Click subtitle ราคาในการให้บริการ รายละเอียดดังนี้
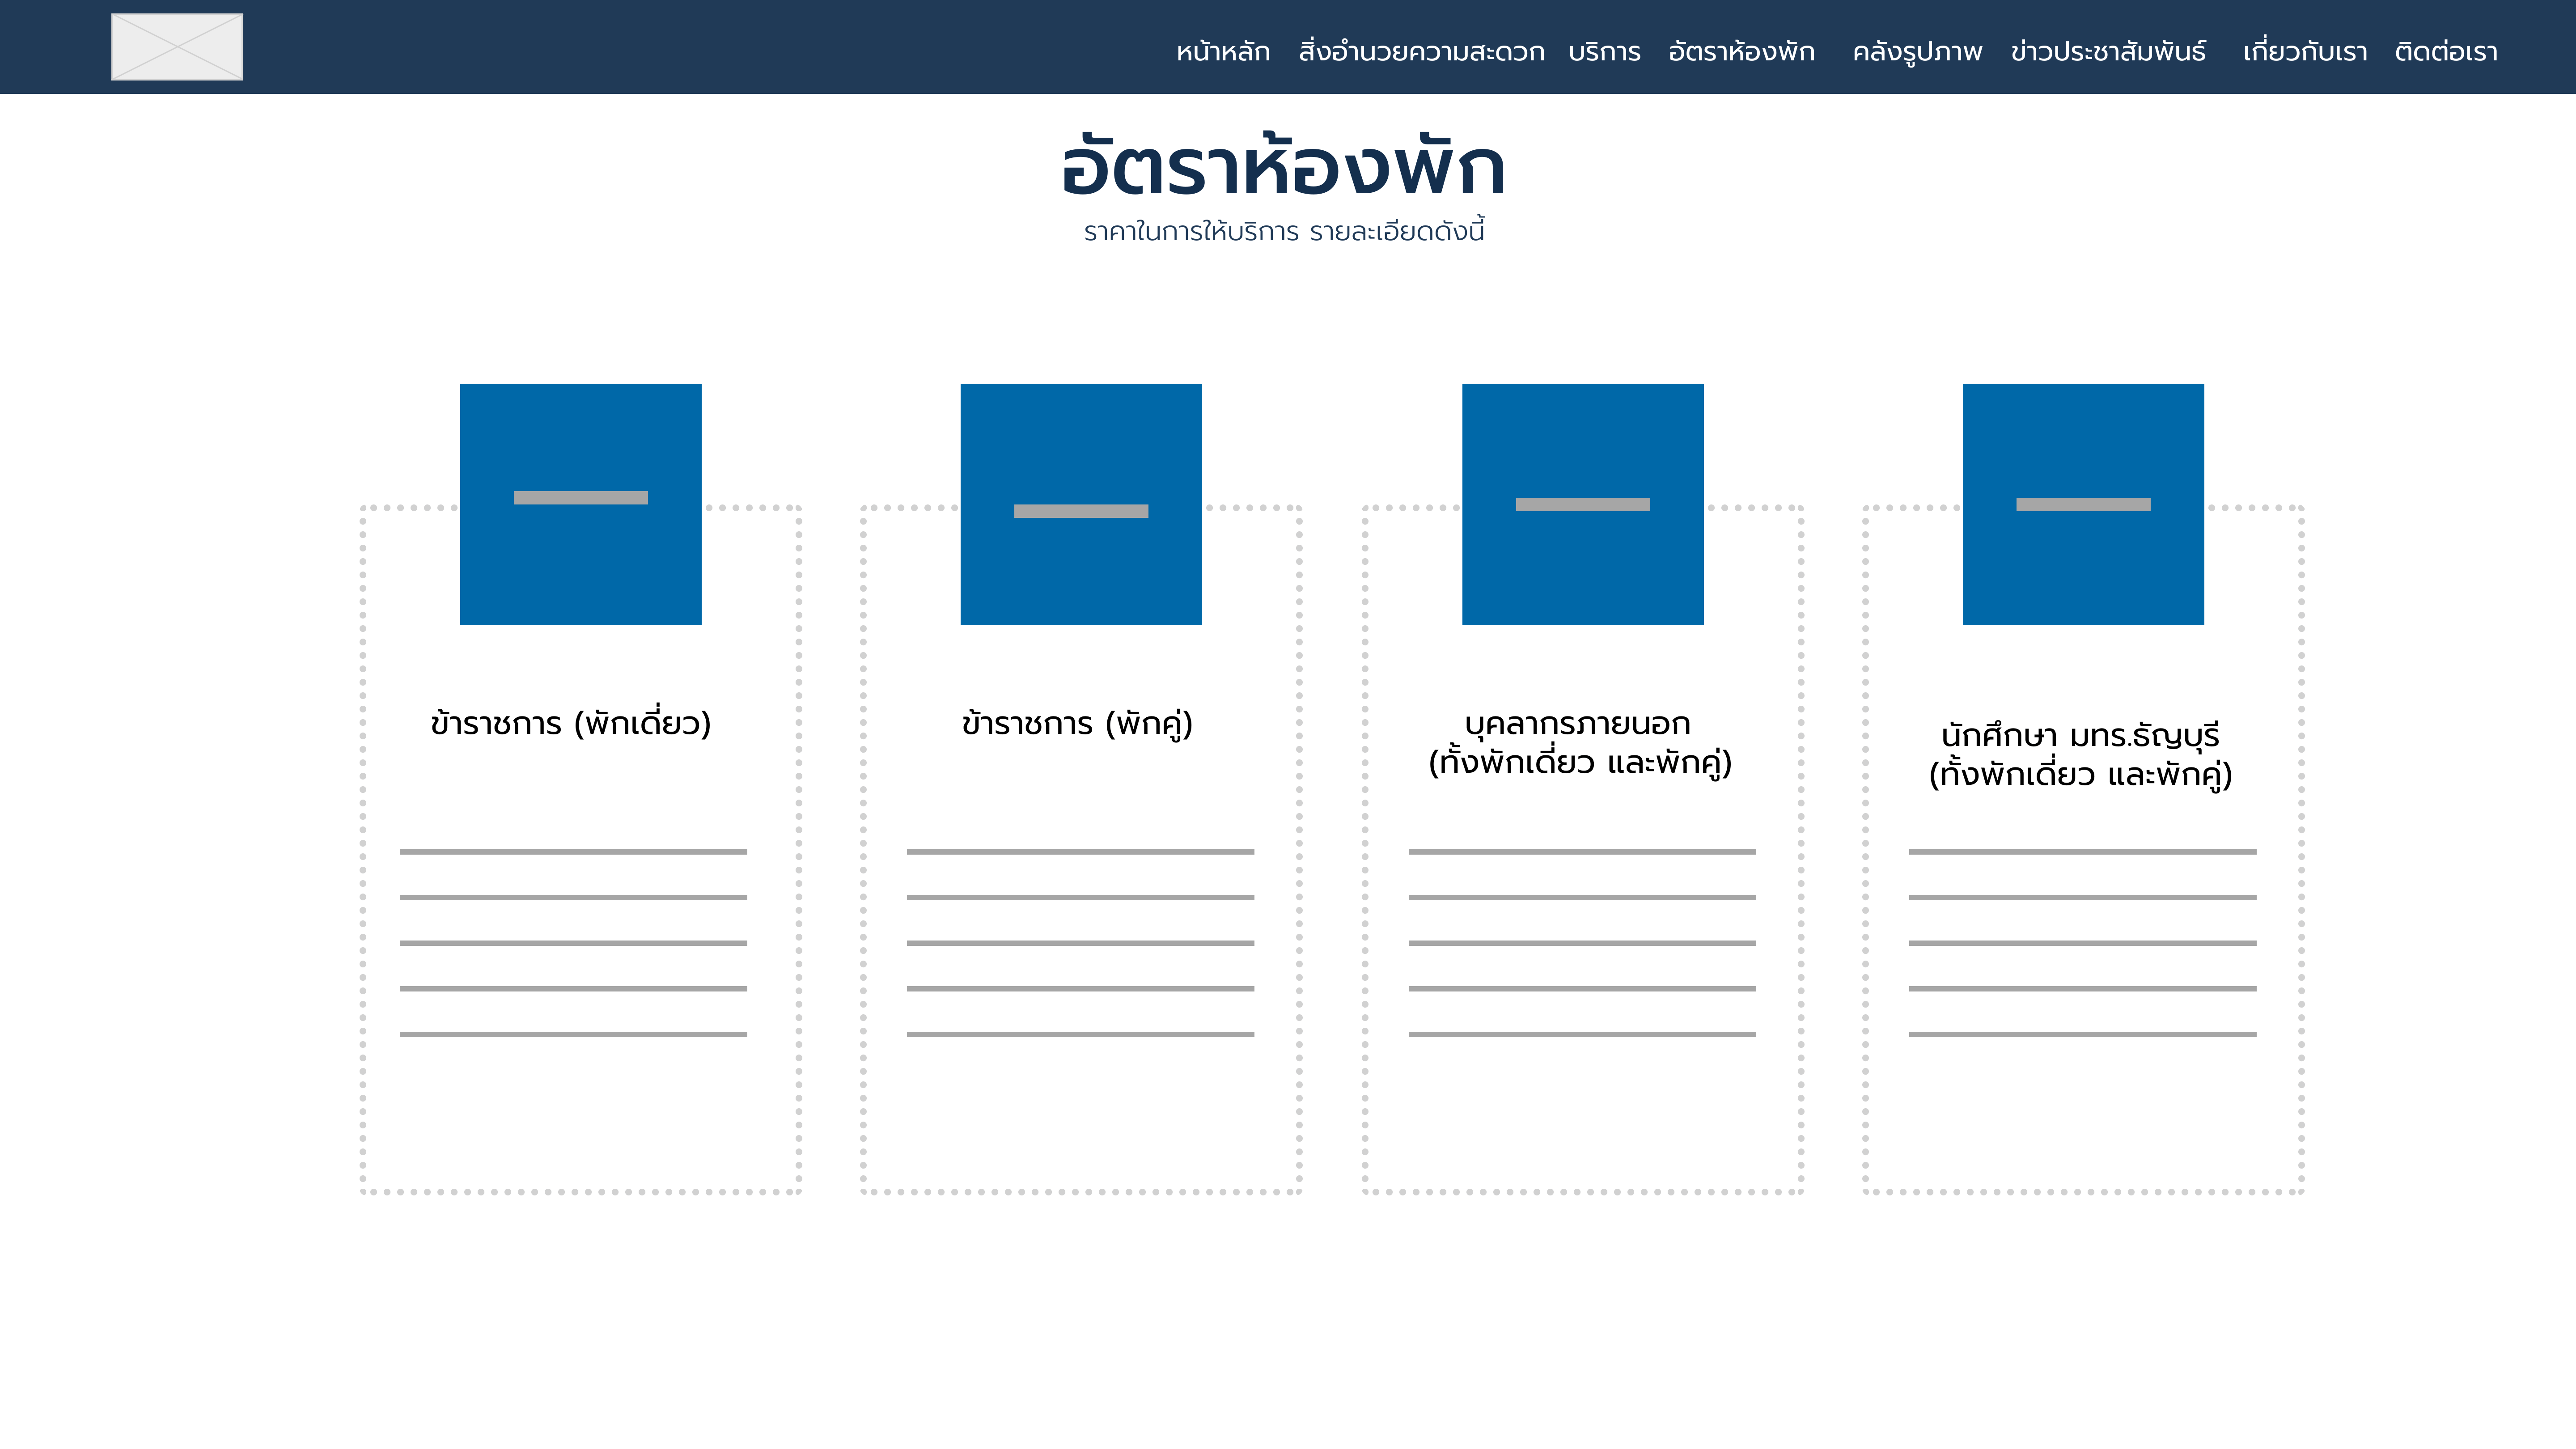 1284,230
